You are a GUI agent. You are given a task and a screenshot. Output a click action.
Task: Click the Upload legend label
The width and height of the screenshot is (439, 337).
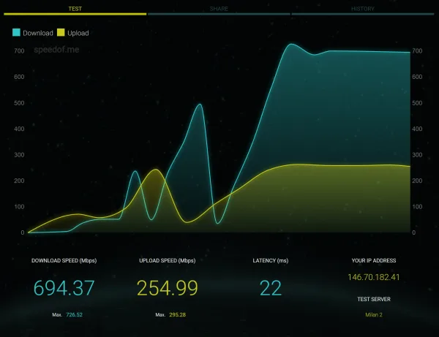(78, 33)
